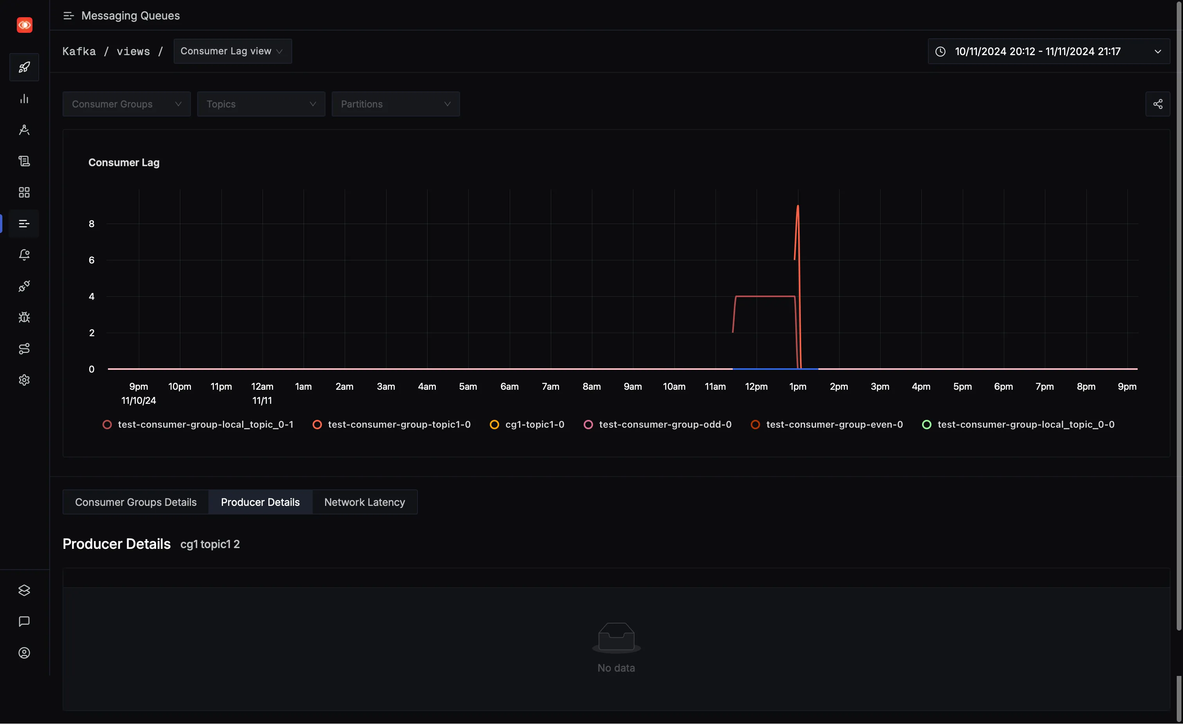Open Exceptions bug sidebar icon
The height and width of the screenshot is (724, 1183).
(24, 317)
